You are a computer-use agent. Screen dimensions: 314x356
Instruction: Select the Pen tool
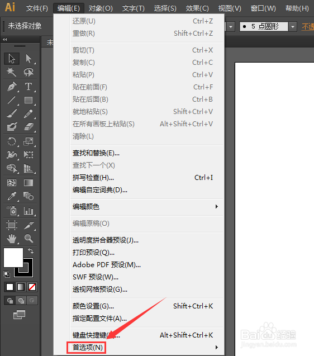12,86
